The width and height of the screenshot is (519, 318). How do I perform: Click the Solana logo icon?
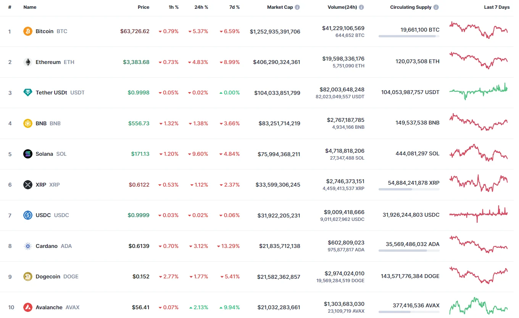[x=28, y=154]
